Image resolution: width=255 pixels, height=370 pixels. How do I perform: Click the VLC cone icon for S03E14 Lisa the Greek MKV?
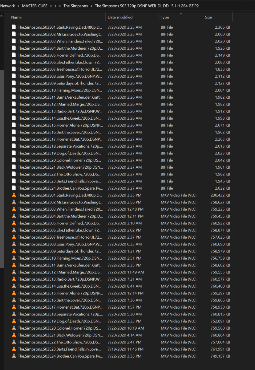(x=14, y=286)
